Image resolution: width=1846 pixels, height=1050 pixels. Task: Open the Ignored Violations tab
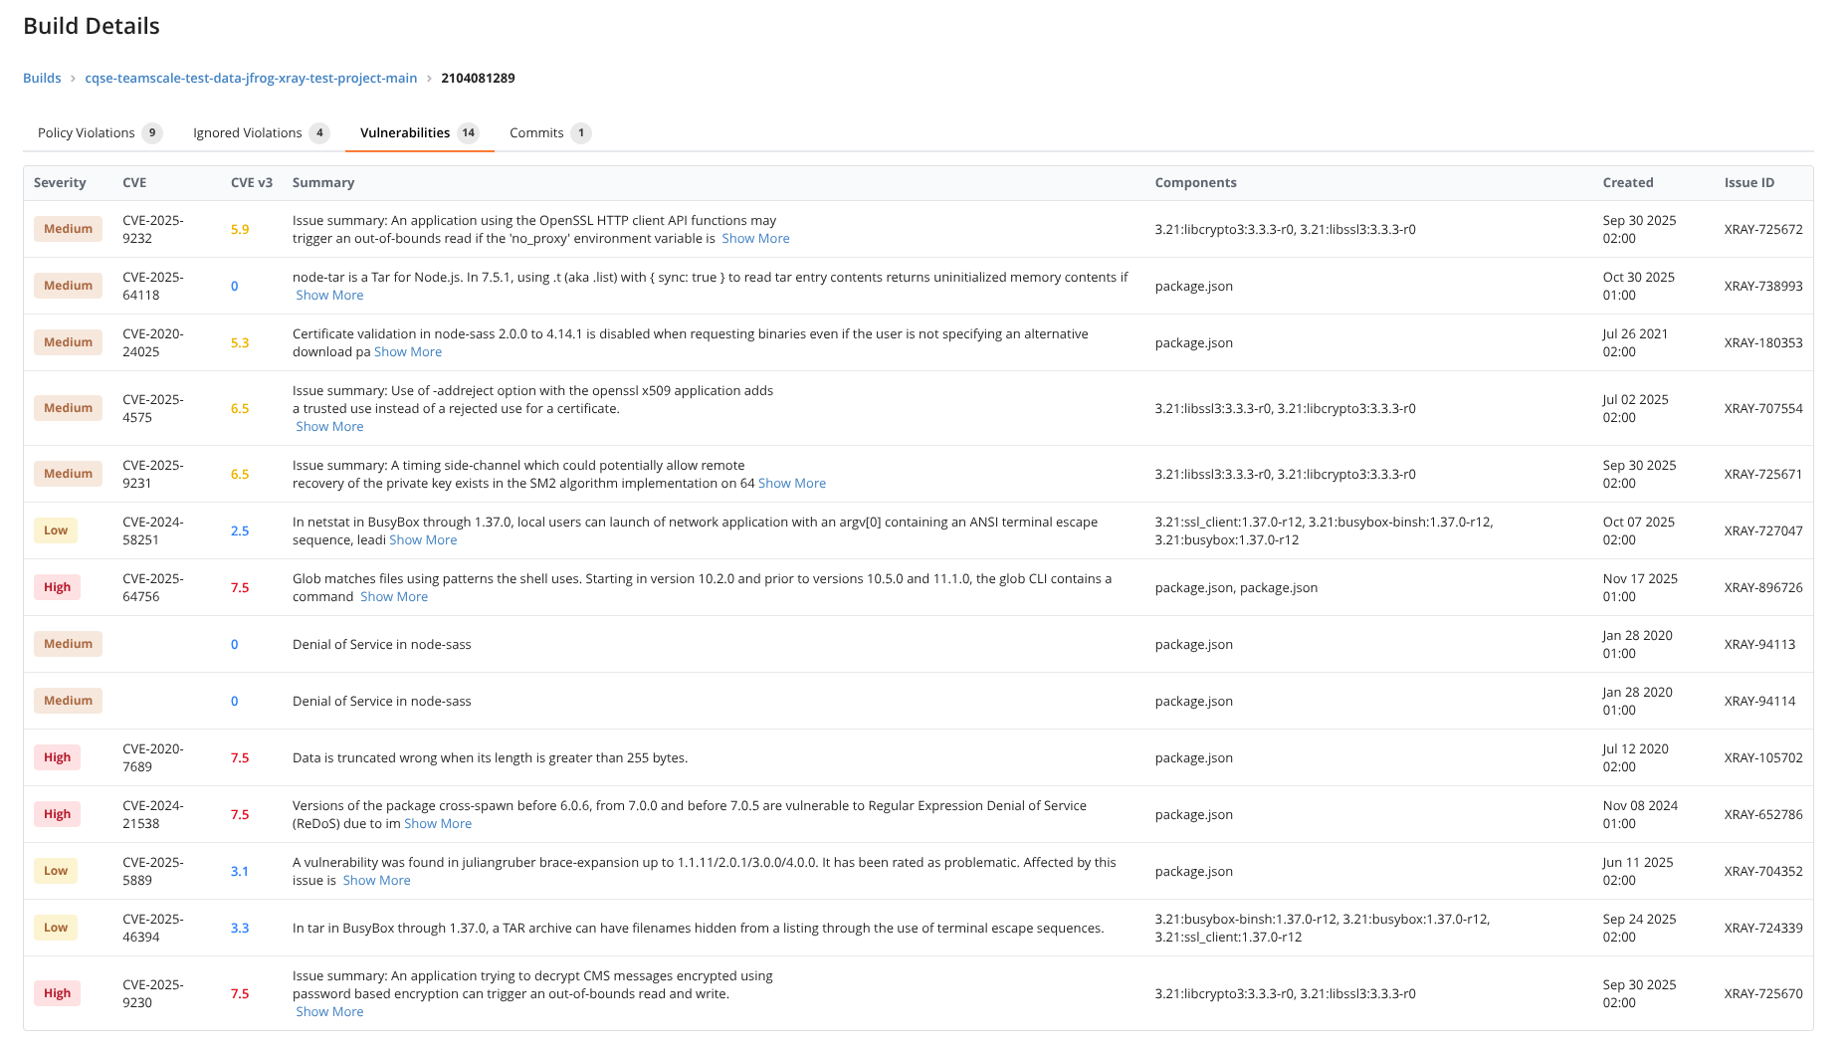click(x=247, y=132)
